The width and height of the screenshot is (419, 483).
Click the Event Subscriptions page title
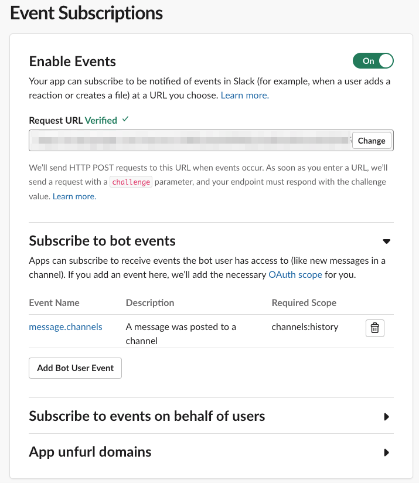click(86, 13)
